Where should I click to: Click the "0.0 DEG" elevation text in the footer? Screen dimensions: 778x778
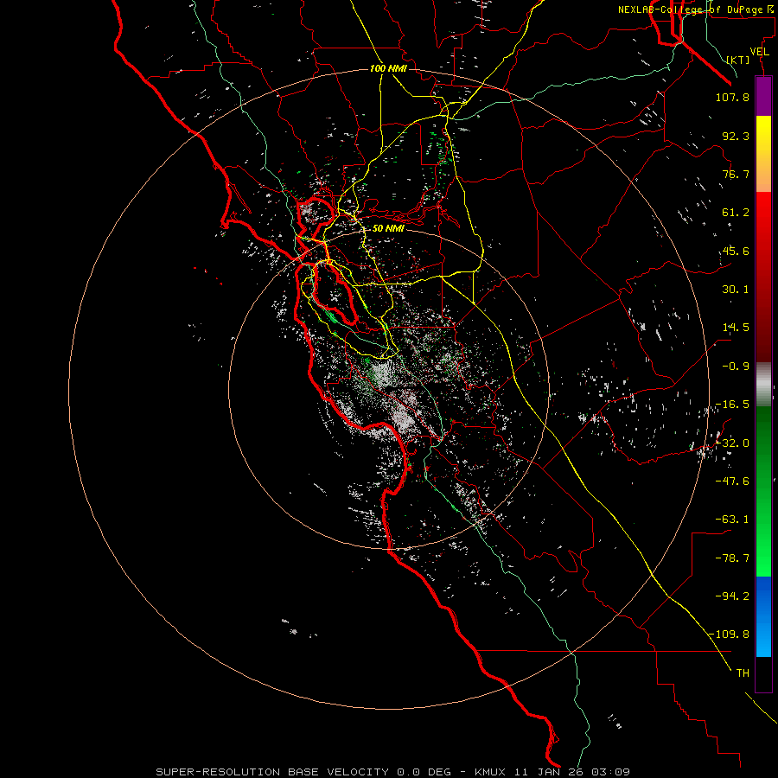[x=424, y=772]
